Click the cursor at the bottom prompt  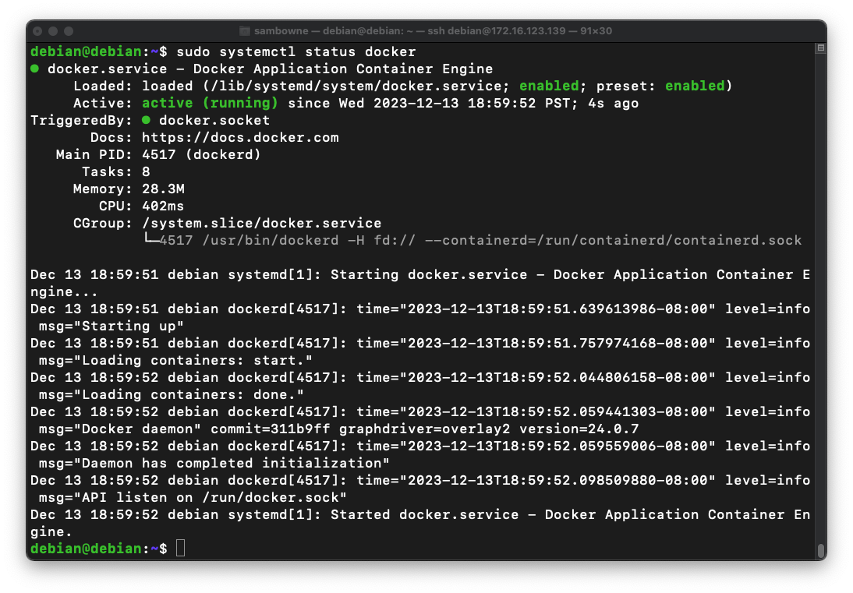pyautogui.click(x=181, y=548)
